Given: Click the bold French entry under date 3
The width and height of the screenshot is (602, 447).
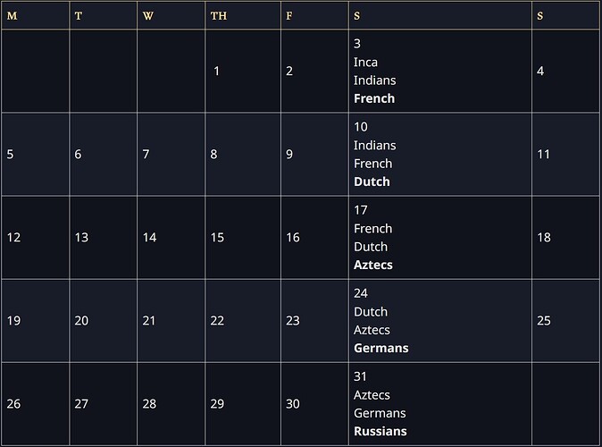Looking at the screenshot, I should pos(374,98).
